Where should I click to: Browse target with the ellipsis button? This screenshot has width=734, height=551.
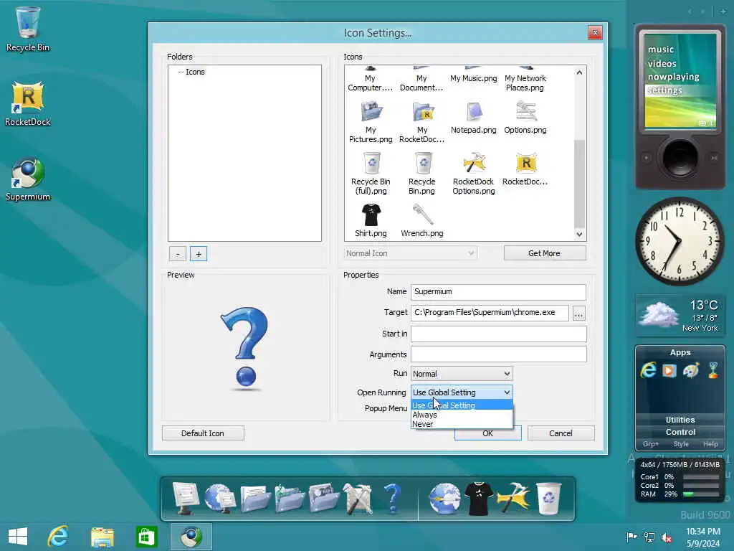click(578, 314)
